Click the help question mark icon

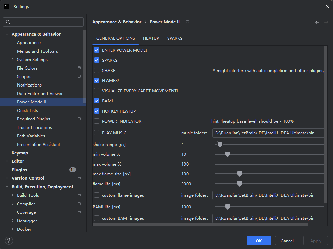tap(8, 241)
